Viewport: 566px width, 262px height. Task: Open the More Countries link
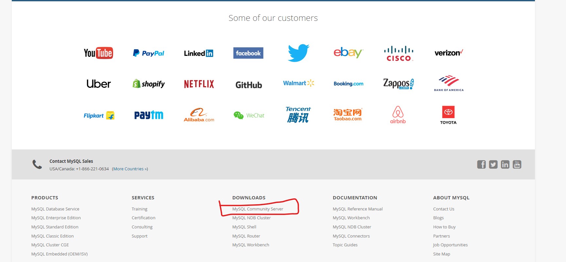[x=130, y=169]
